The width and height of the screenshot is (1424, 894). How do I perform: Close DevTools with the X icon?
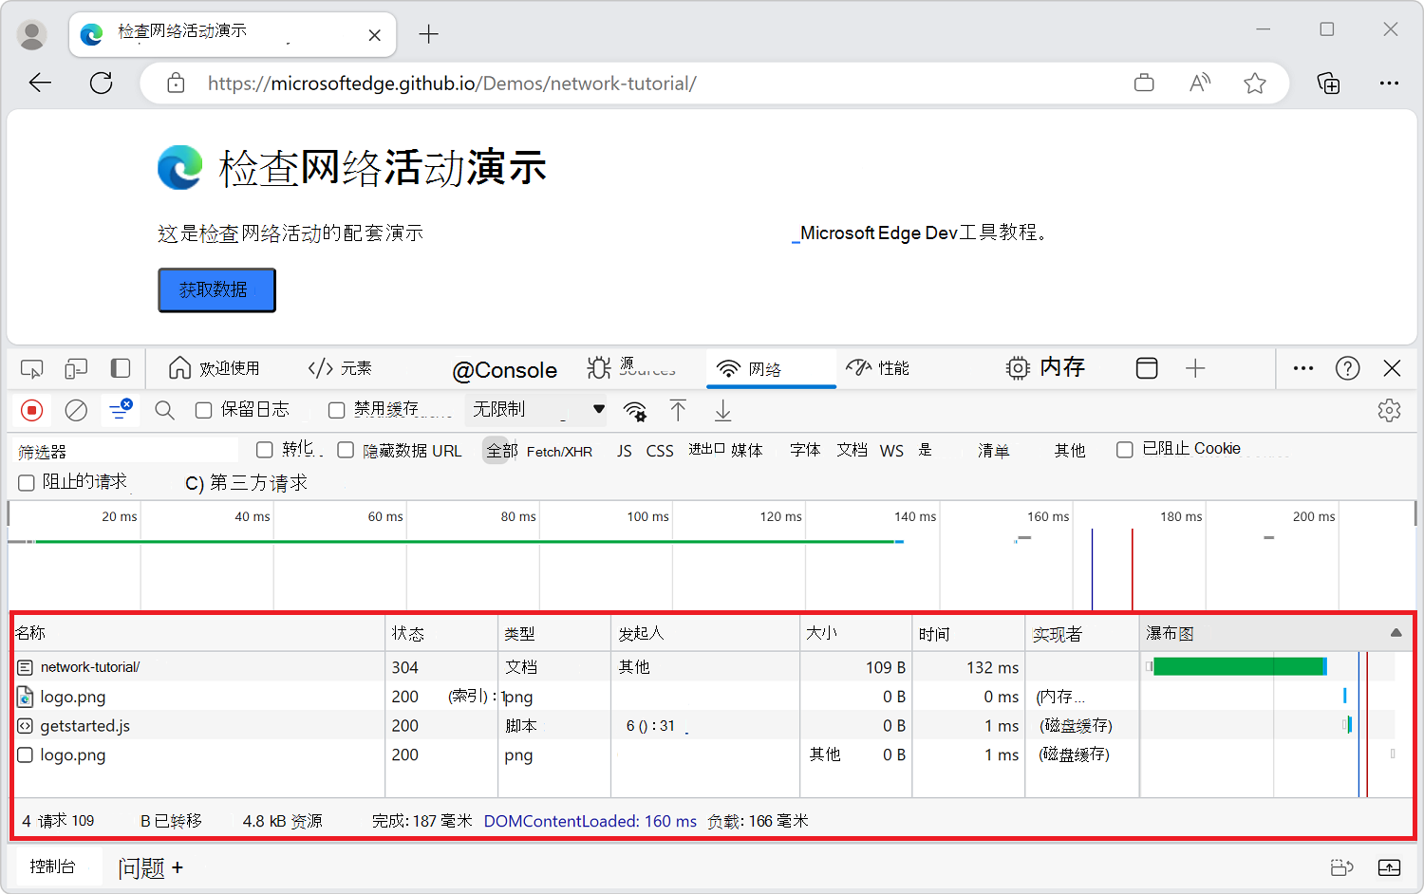coord(1393,368)
